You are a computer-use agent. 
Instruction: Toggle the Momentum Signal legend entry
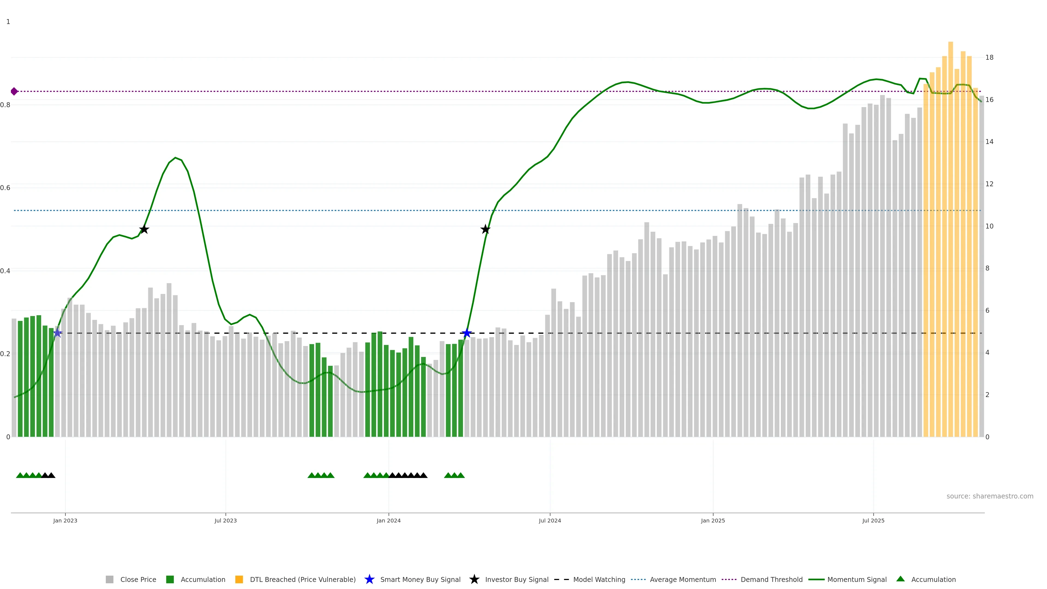coord(857,579)
